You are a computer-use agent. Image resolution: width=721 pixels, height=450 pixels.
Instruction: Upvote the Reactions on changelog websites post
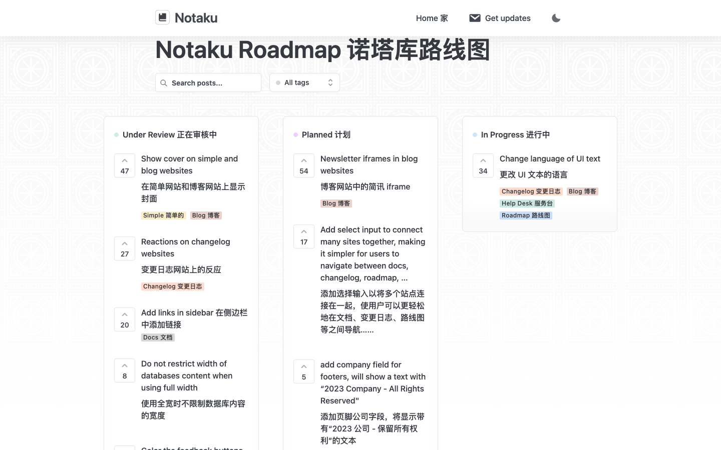tap(125, 248)
